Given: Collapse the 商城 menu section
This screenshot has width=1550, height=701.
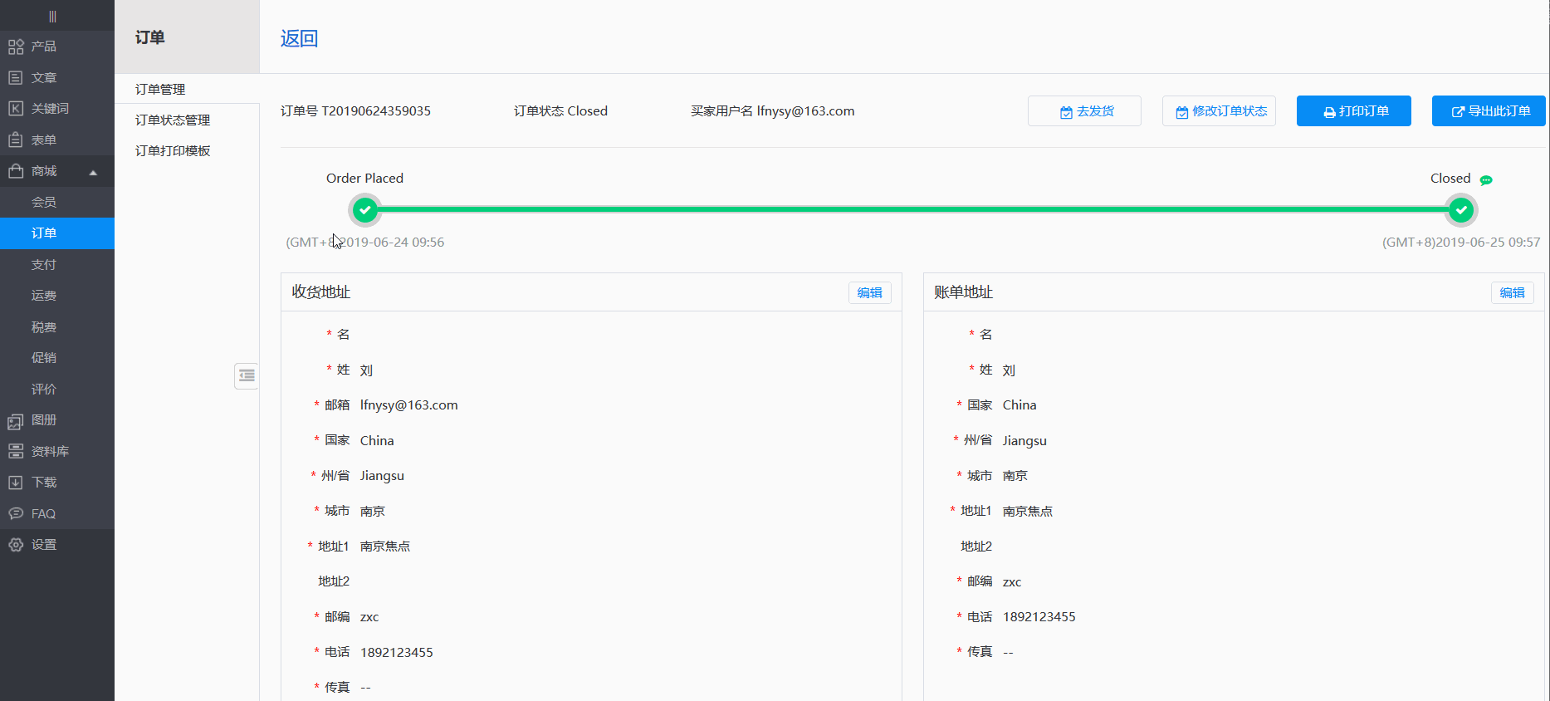Looking at the screenshot, I should pos(93,172).
